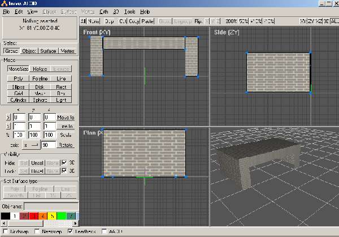Open the File menu

pyautogui.click(x=6, y=11)
